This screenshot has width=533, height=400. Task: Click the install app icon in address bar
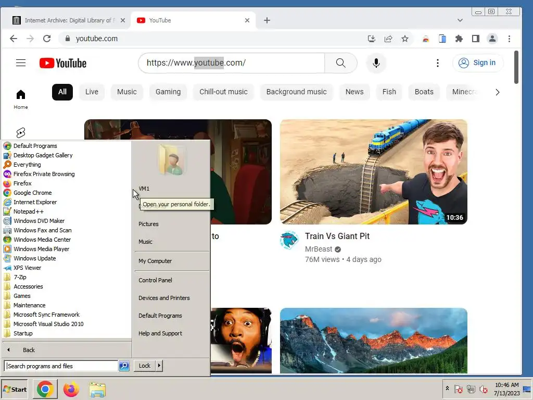point(372,39)
